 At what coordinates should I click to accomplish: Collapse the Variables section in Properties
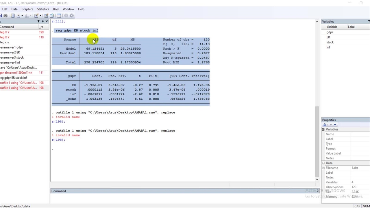[x=323, y=129]
